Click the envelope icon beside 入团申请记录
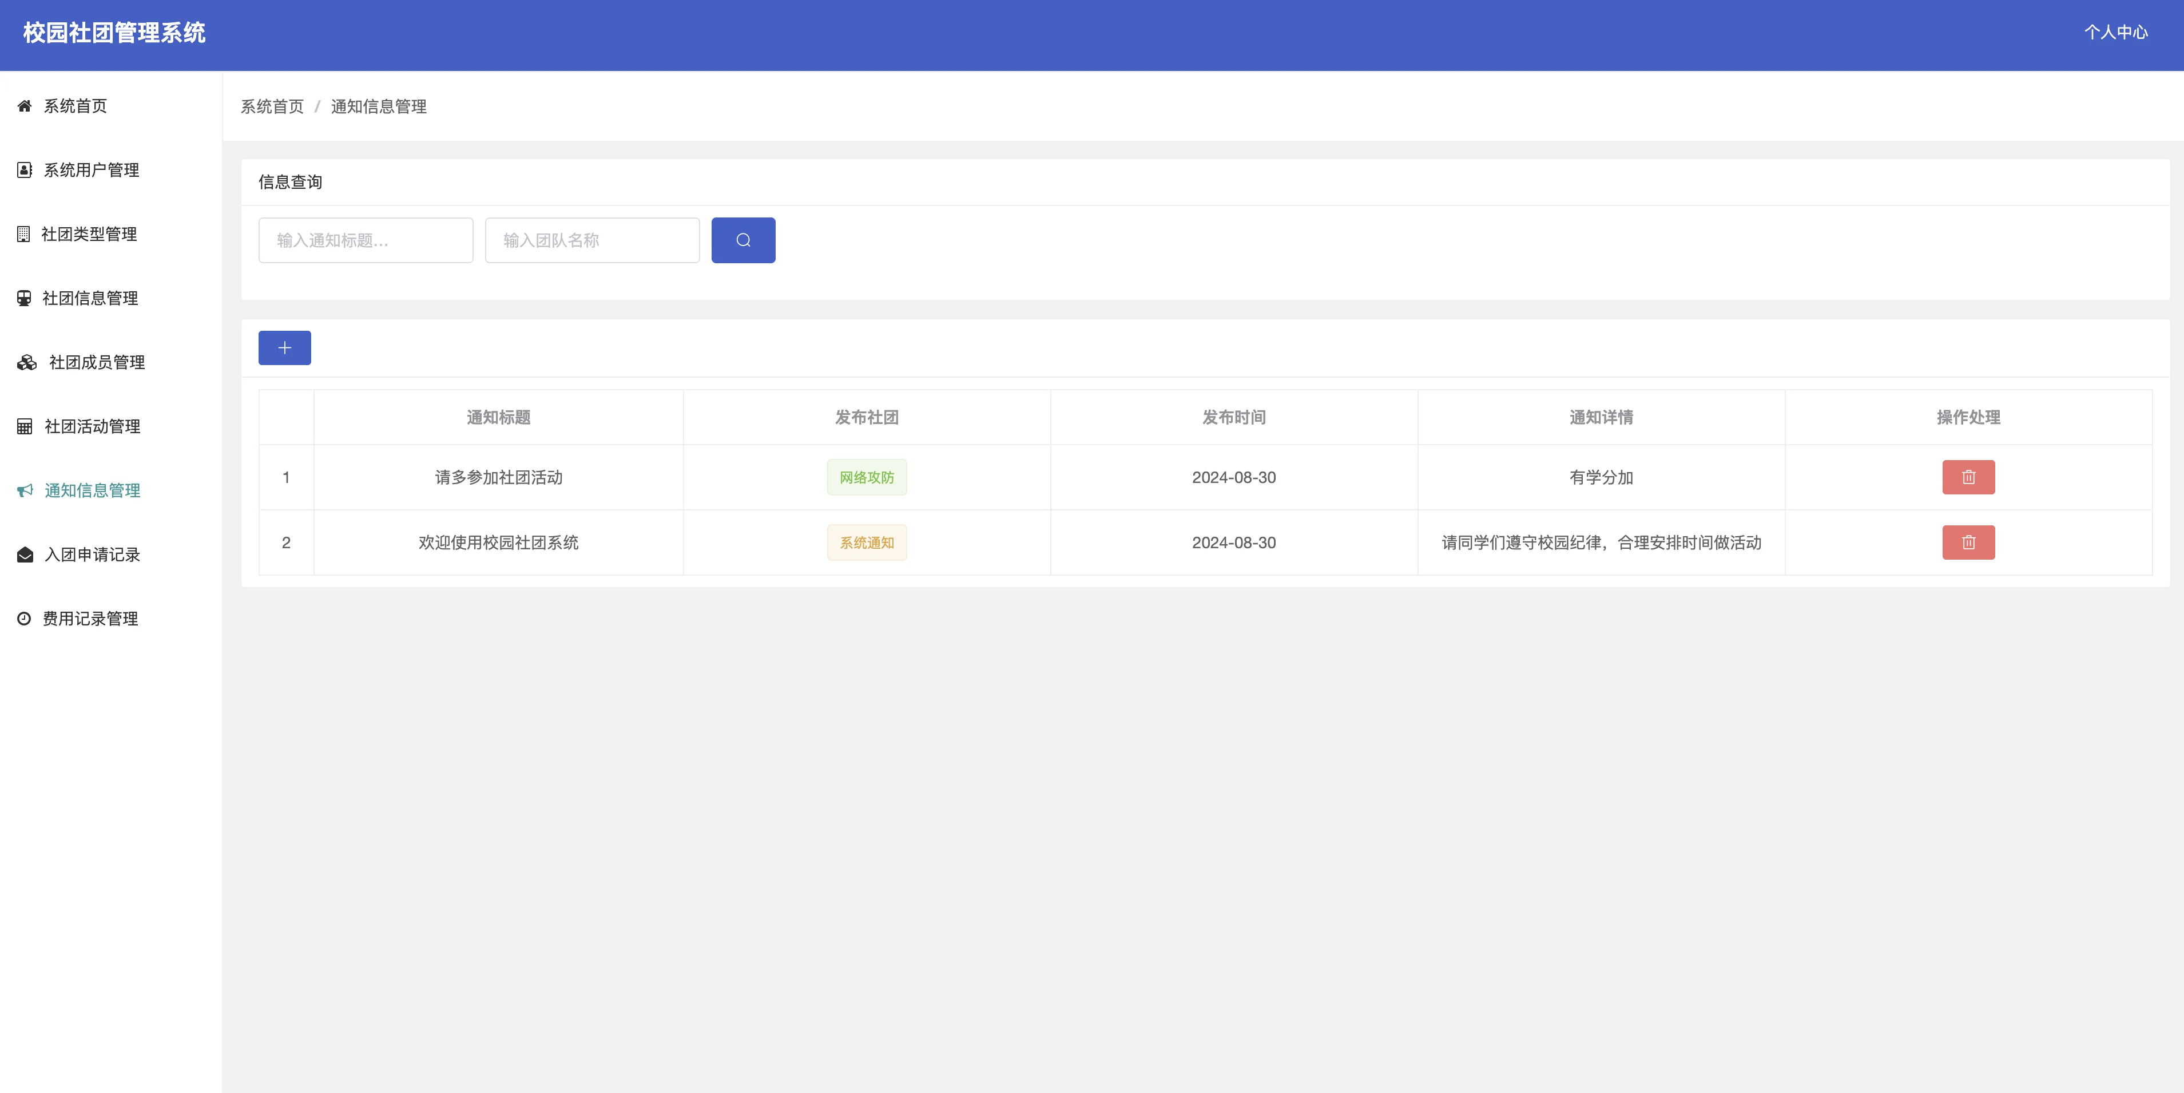Screen dimensions: 2184x1093 (25, 555)
